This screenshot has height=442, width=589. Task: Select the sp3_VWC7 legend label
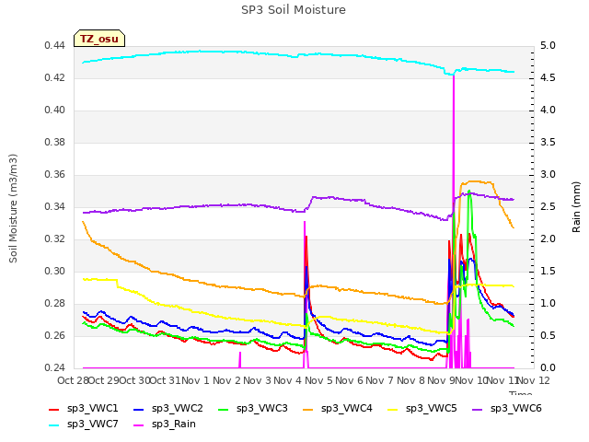[92, 425]
